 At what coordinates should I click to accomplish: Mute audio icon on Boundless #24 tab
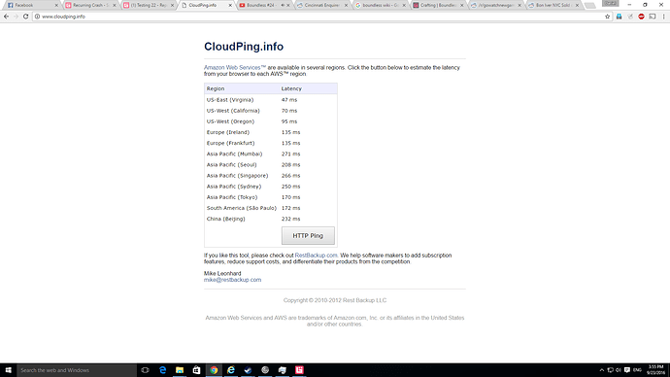[283, 5]
